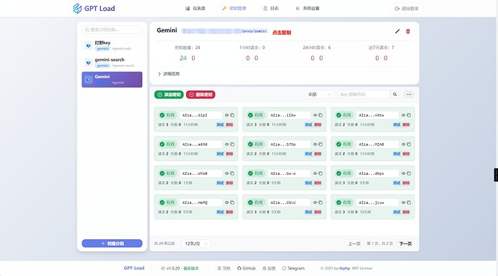The width and height of the screenshot is (498, 276).
Task: Click the 有效 valid status badge of AIza...C0vU
Action: [x=255, y=202]
